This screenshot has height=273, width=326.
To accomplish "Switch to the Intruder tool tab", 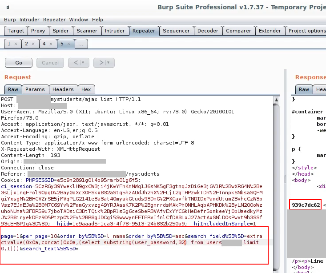I will point(115,31).
